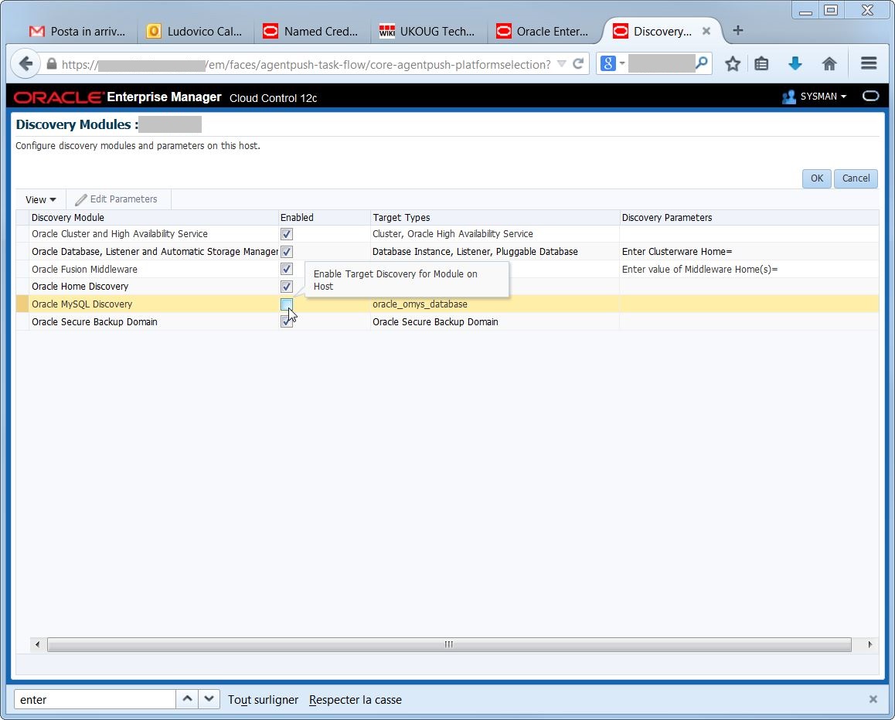Viewport: 895px width, 720px height.
Task: Bookmark this page with the star icon
Action: pos(733,64)
